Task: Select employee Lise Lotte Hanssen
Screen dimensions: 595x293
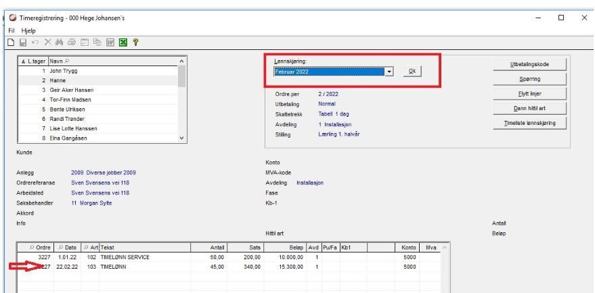Action: (98, 129)
